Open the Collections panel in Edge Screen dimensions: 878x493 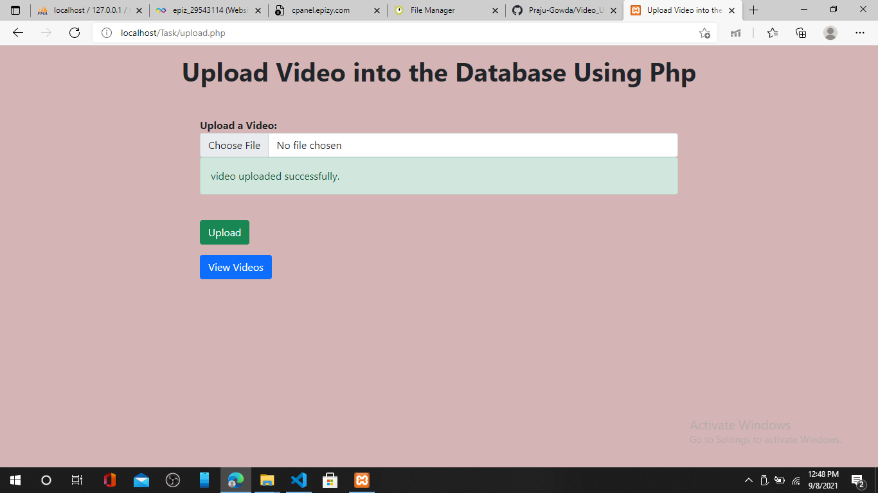pyautogui.click(x=801, y=33)
